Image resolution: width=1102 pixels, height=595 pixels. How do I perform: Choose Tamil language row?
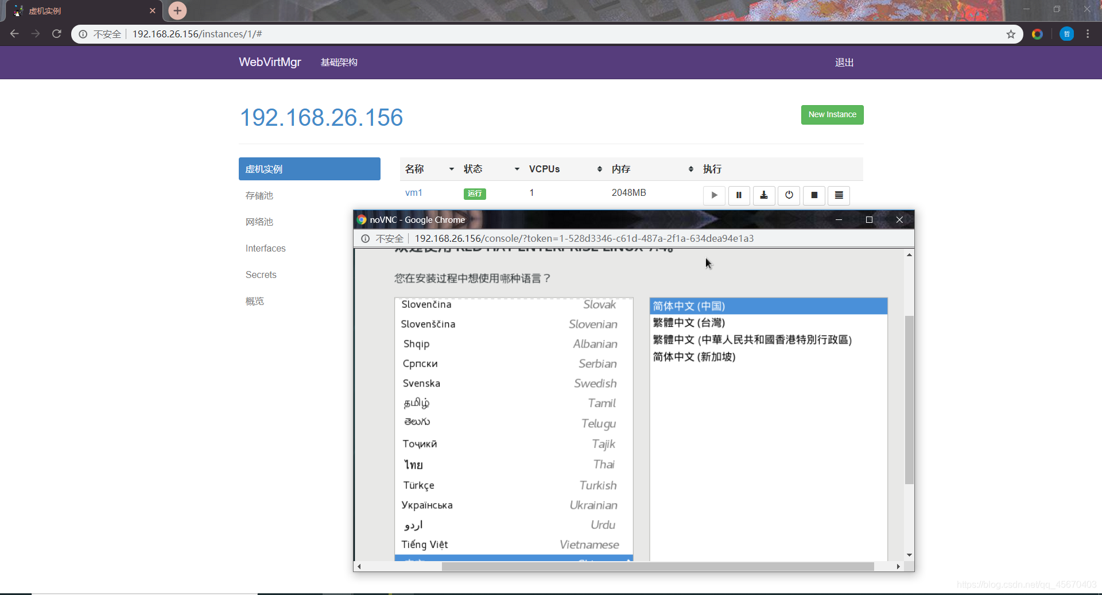coord(514,403)
